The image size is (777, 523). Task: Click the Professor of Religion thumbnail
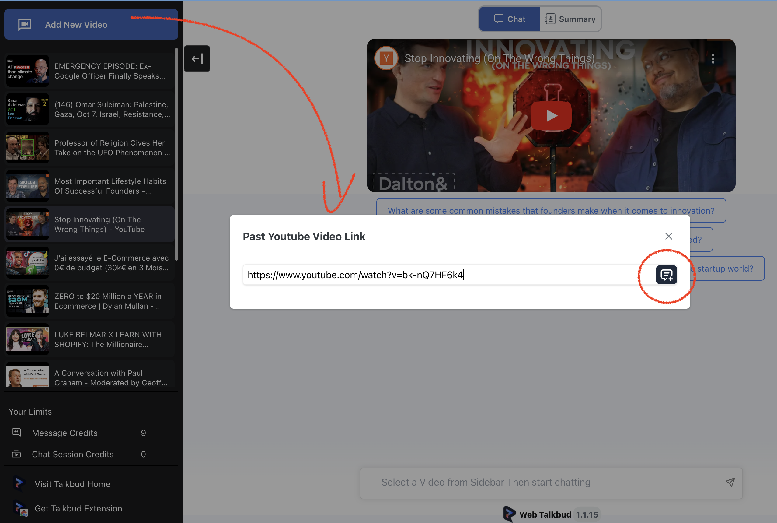28,148
